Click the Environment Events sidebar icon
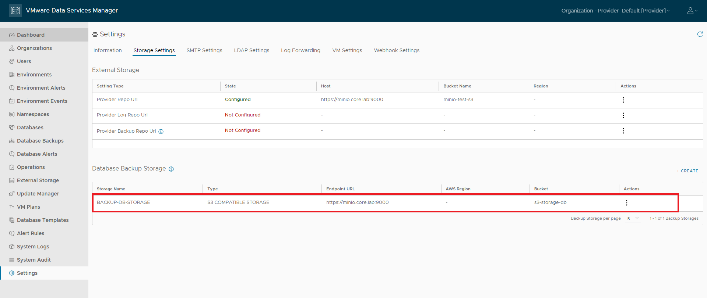The height and width of the screenshot is (298, 707). point(12,101)
